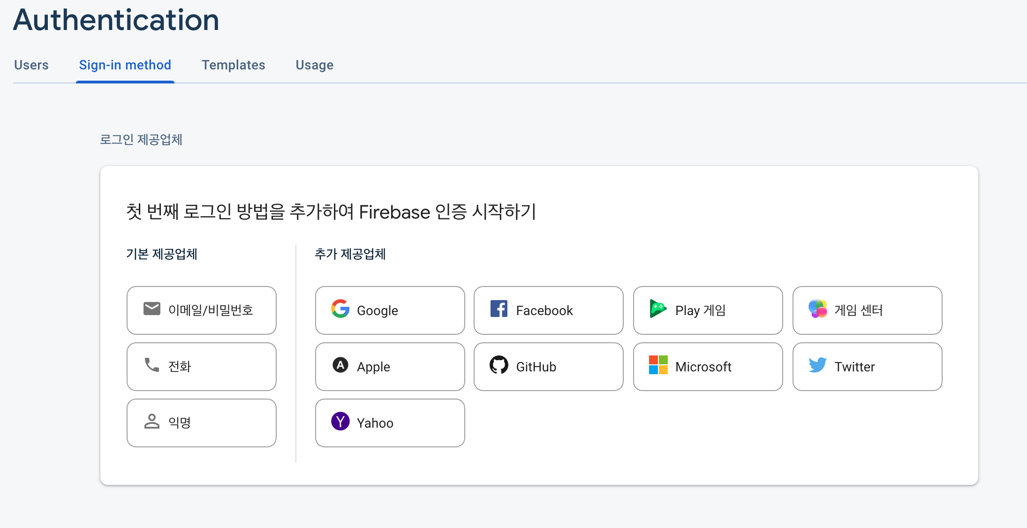The height and width of the screenshot is (528, 1027).
Task: Stay on the Sign-in method tab
Action: coord(125,65)
